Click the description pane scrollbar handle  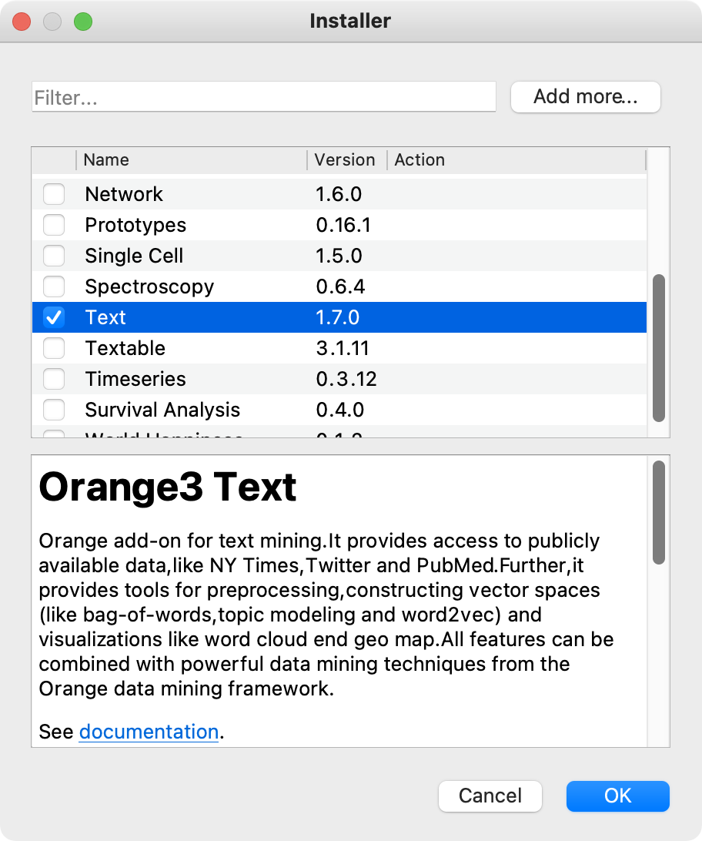point(658,512)
